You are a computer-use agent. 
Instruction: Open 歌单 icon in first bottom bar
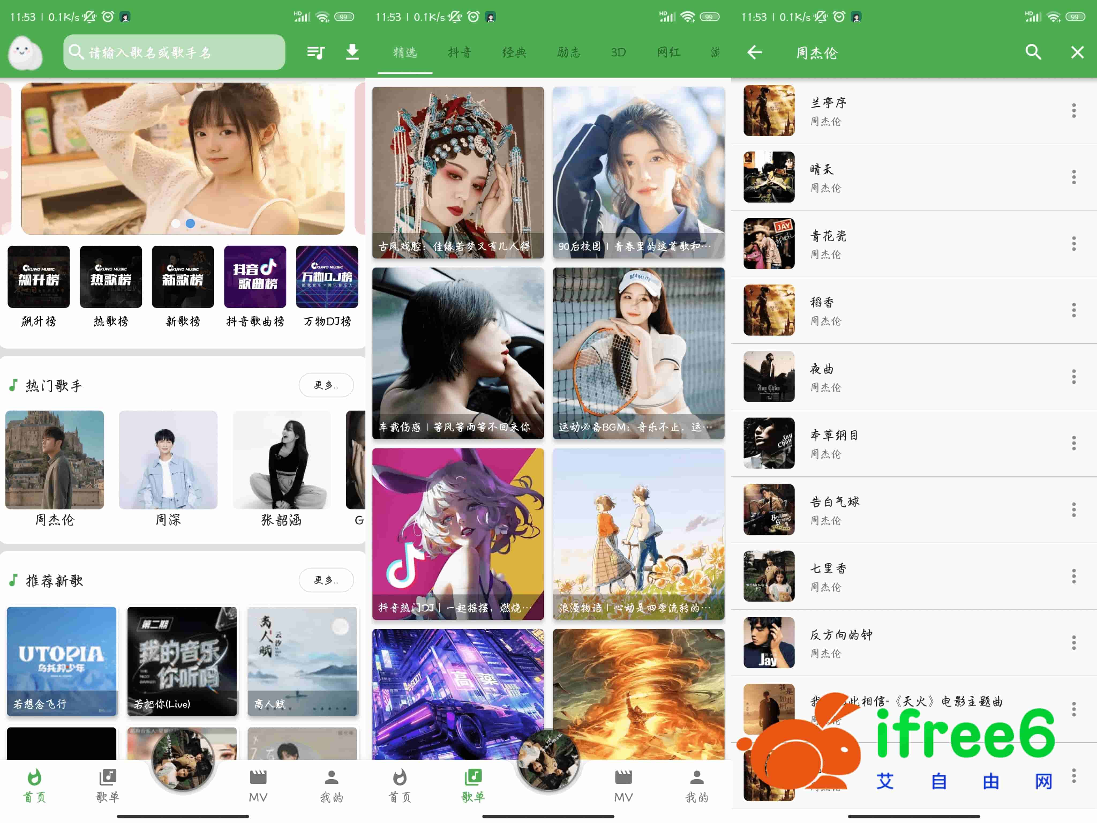[108, 777]
